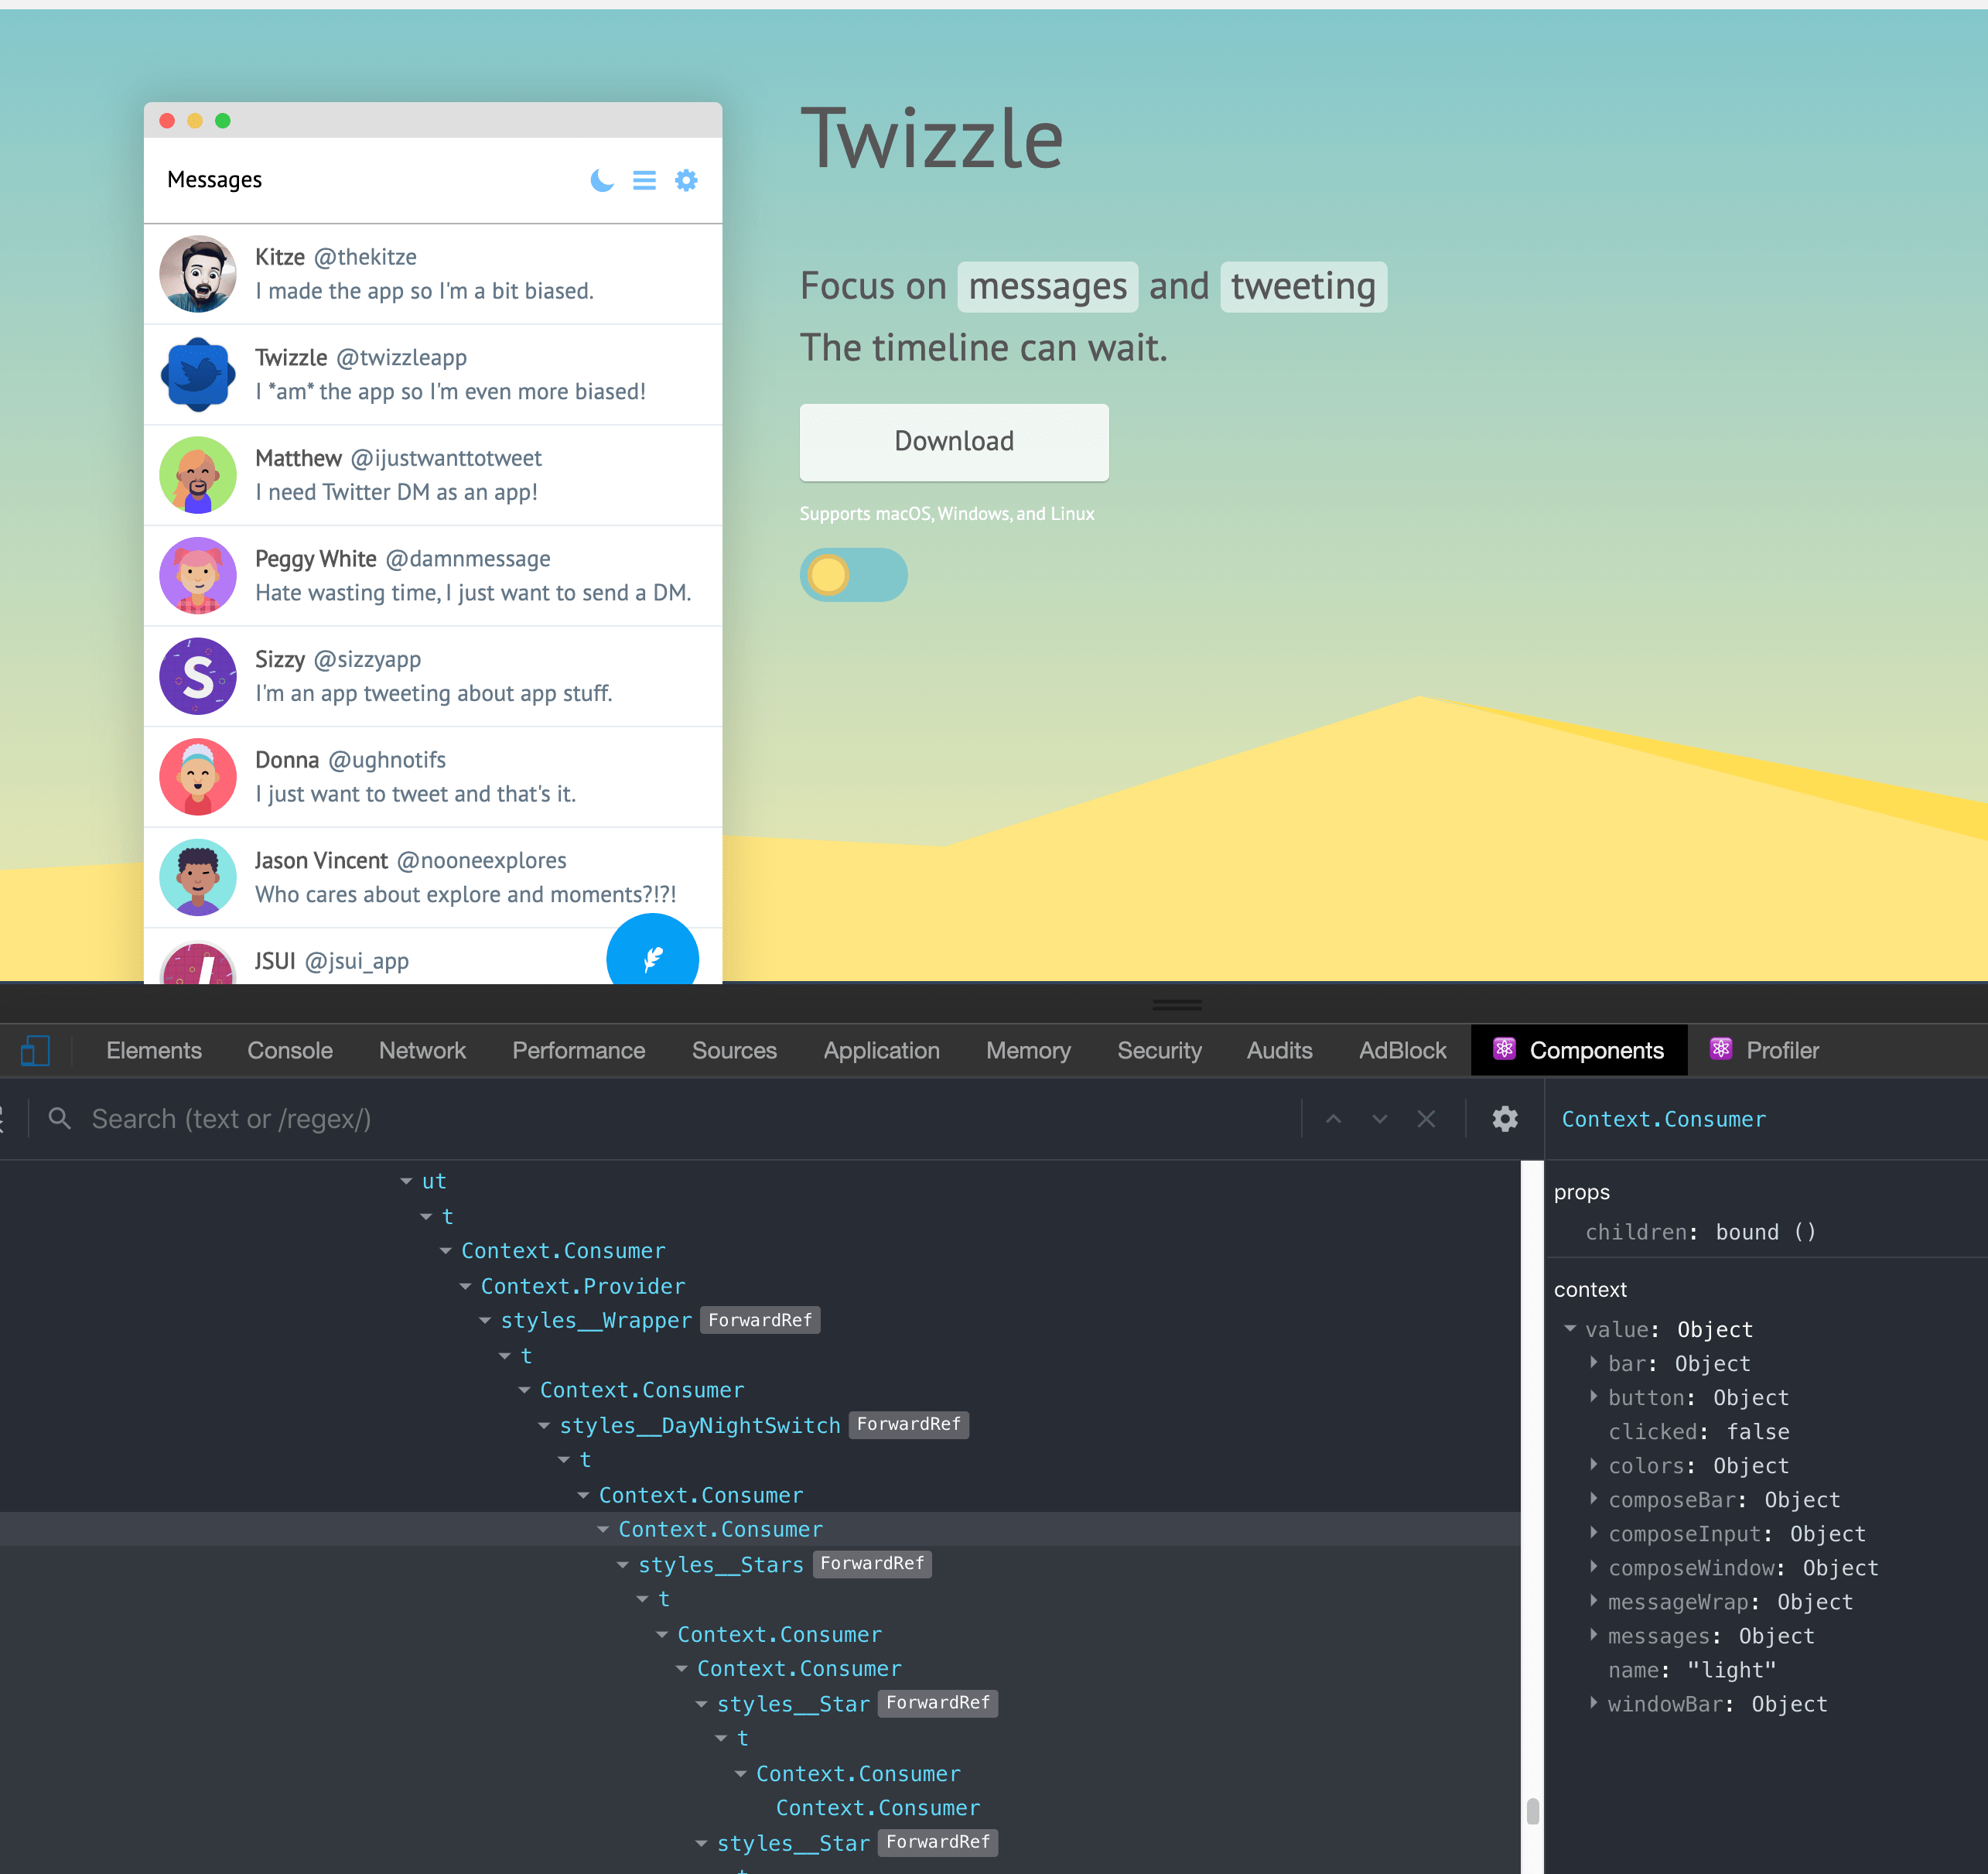The width and height of the screenshot is (1988, 1874).
Task: Toggle the day/night switch on homepage
Action: point(852,573)
